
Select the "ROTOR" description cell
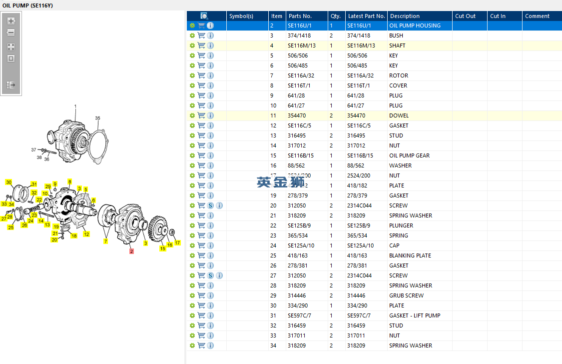(420, 75)
